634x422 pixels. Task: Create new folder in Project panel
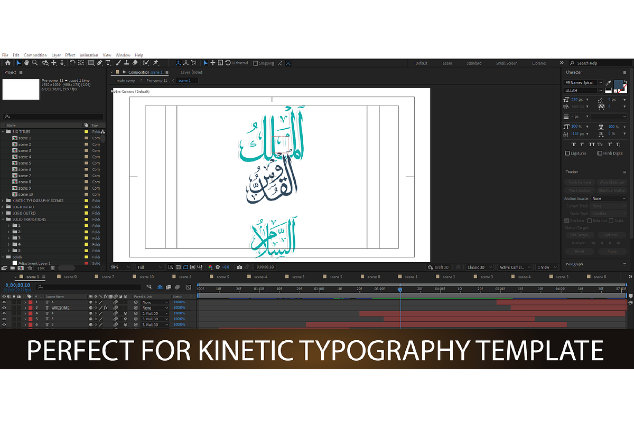(x=13, y=268)
